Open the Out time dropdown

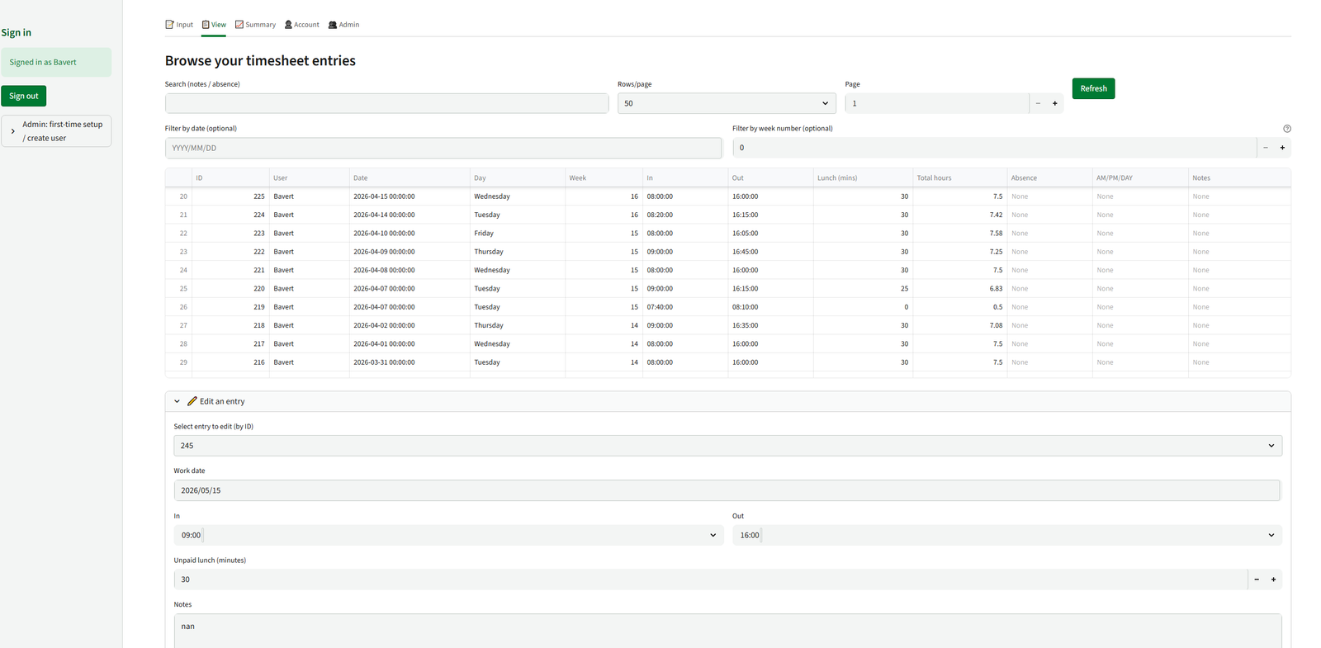(1007, 535)
